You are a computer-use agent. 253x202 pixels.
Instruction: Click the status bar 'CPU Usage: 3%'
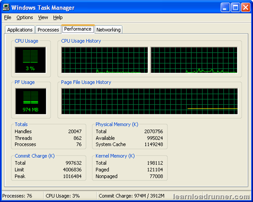coord(63,196)
